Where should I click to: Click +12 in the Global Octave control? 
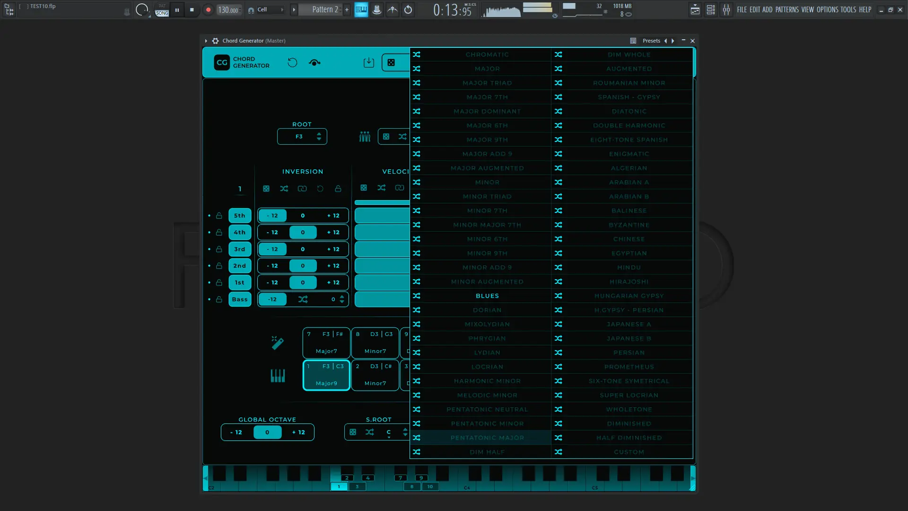tap(298, 432)
